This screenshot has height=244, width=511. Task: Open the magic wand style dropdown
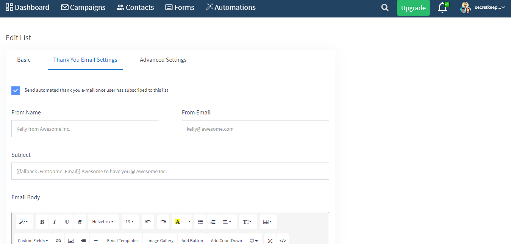[x=24, y=222]
